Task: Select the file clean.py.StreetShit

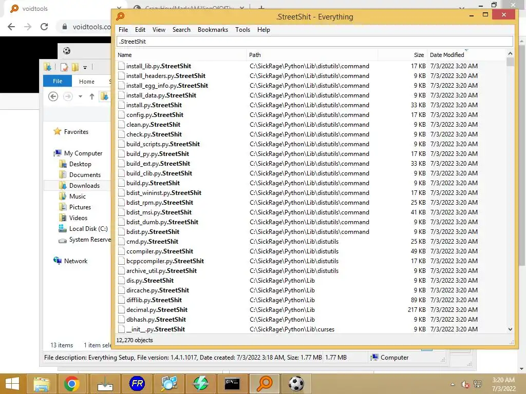Action: (x=153, y=124)
